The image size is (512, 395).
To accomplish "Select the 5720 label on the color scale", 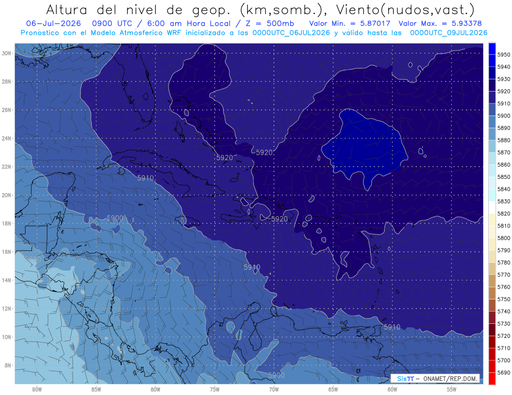I will pos(504,336).
